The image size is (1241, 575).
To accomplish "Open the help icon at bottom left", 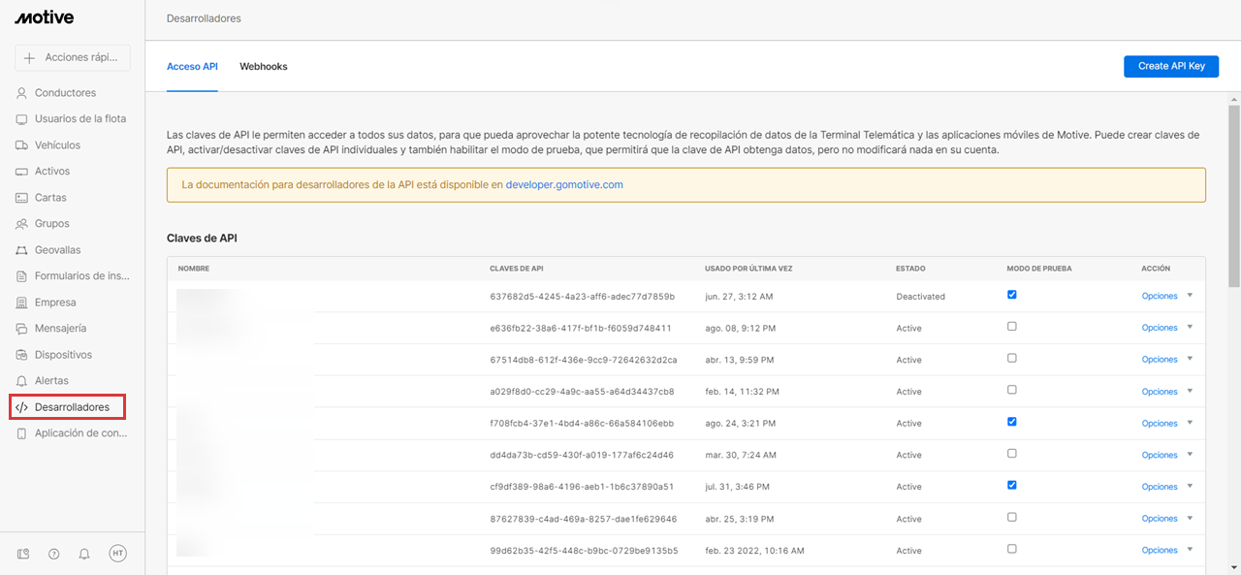I will tap(53, 553).
